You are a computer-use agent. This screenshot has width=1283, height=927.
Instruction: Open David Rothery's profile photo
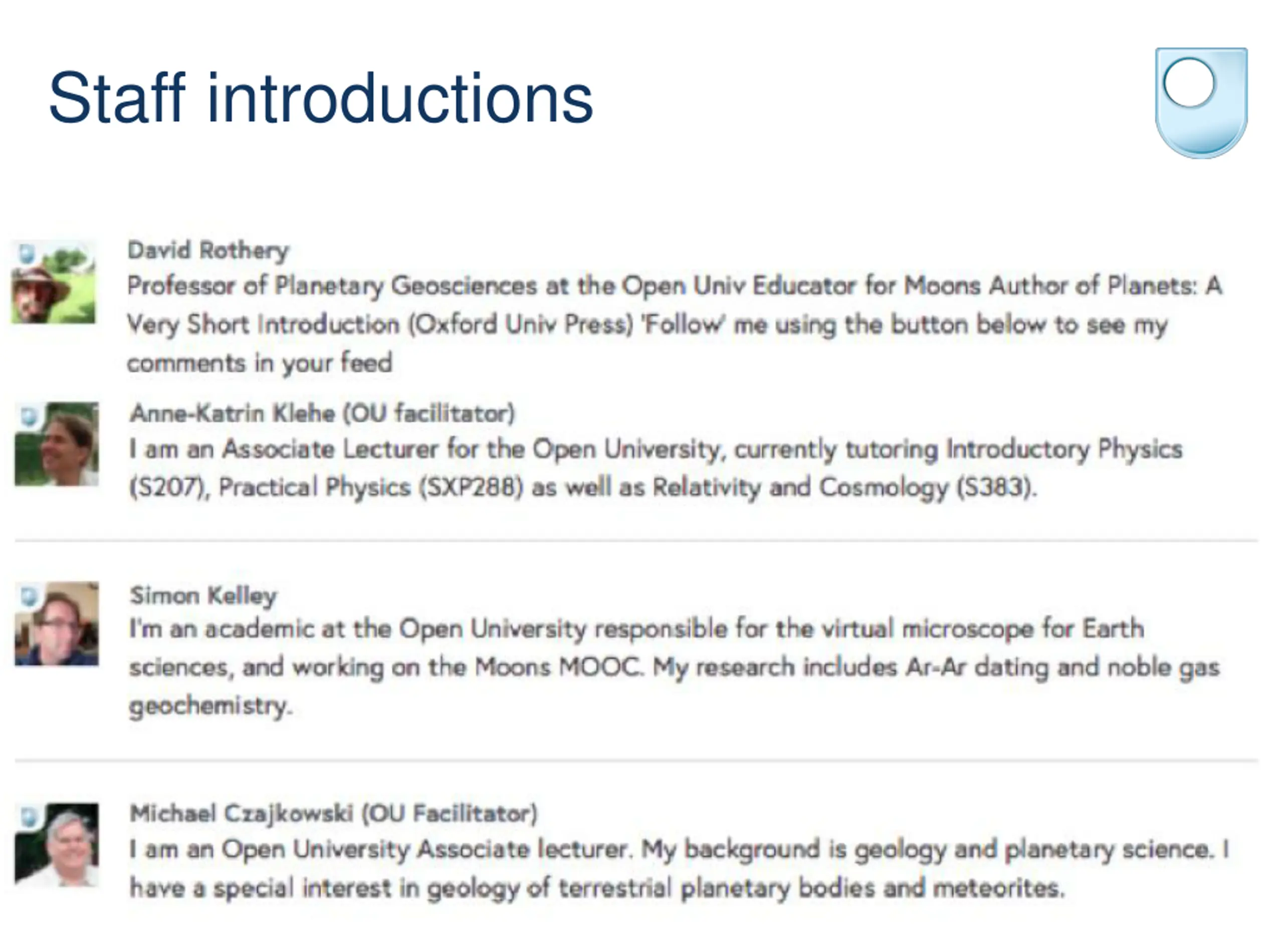coord(54,281)
